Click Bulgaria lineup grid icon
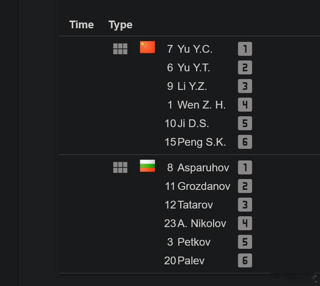Viewport: 320px width, 286px height. tap(120, 167)
